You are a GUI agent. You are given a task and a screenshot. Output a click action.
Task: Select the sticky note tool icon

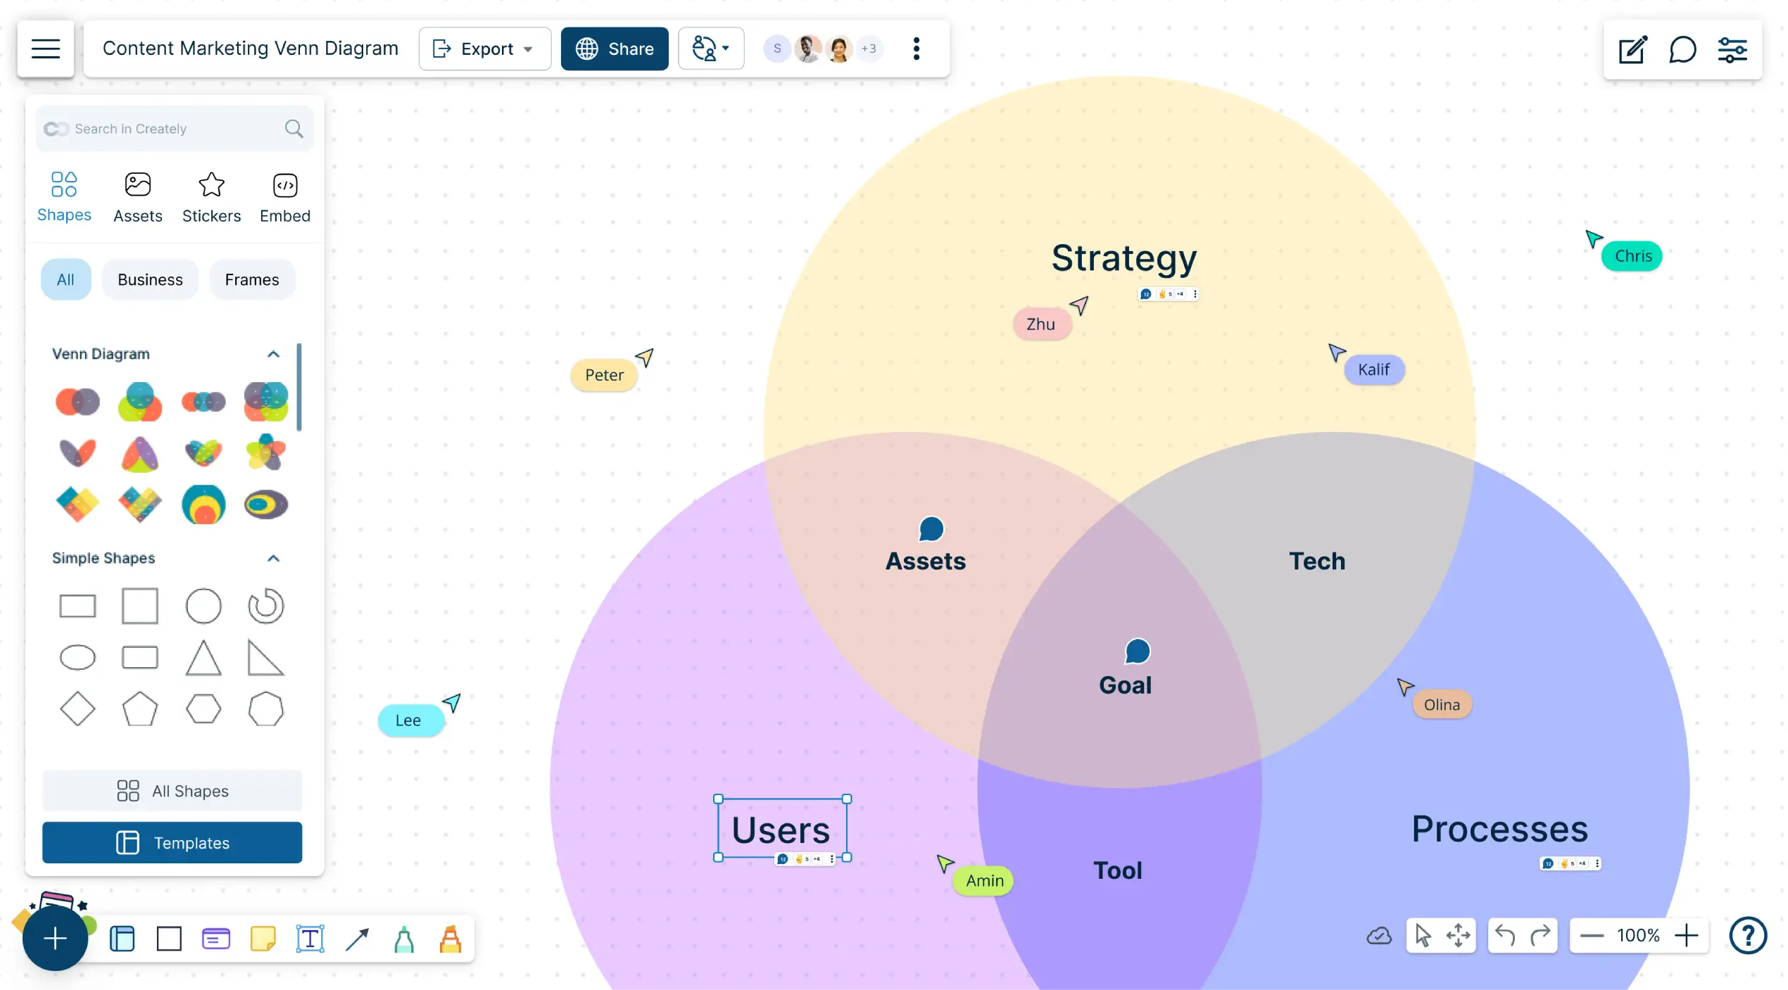tap(263, 939)
